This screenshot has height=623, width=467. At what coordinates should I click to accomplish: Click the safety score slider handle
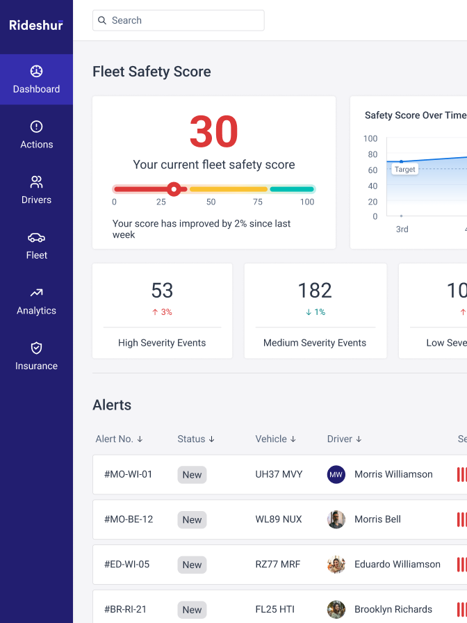(x=174, y=189)
